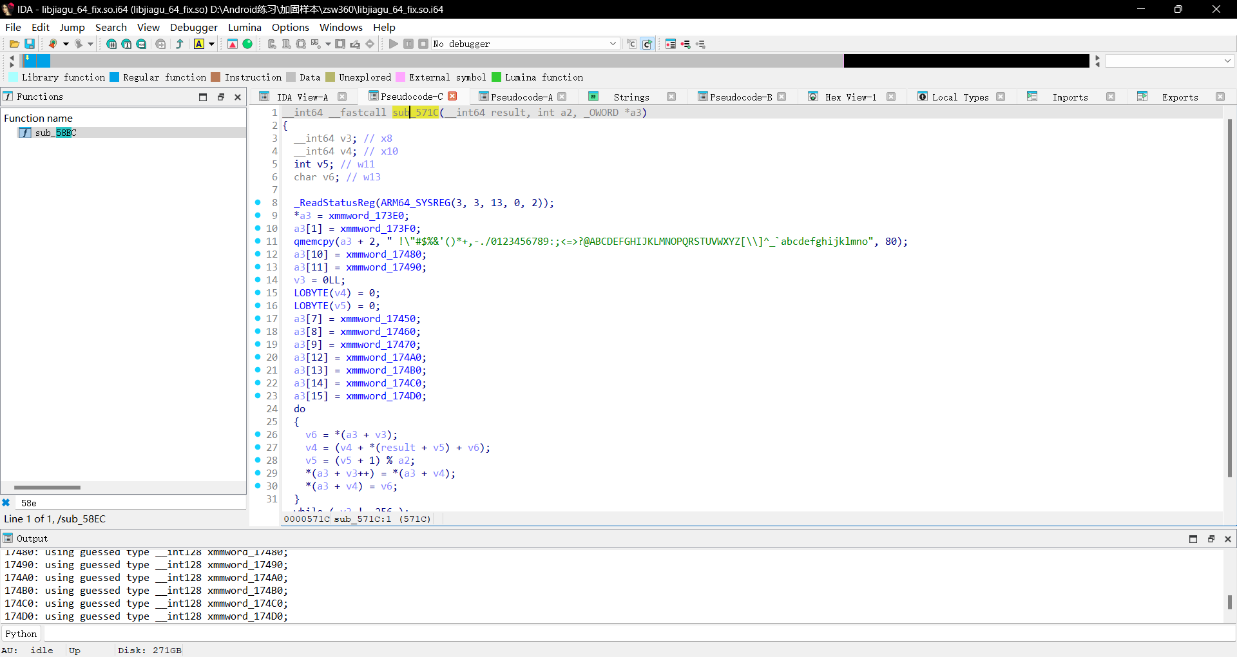Click the red triangle toolbar icon
Image resolution: width=1237 pixels, height=657 pixels.
pos(233,44)
